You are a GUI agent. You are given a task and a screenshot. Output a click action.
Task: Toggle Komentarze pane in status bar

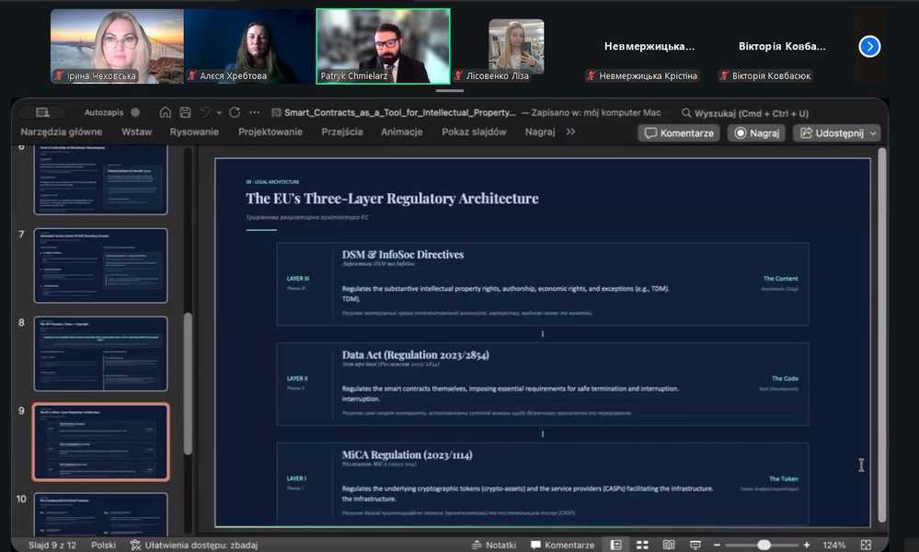(x=562, y=545)
